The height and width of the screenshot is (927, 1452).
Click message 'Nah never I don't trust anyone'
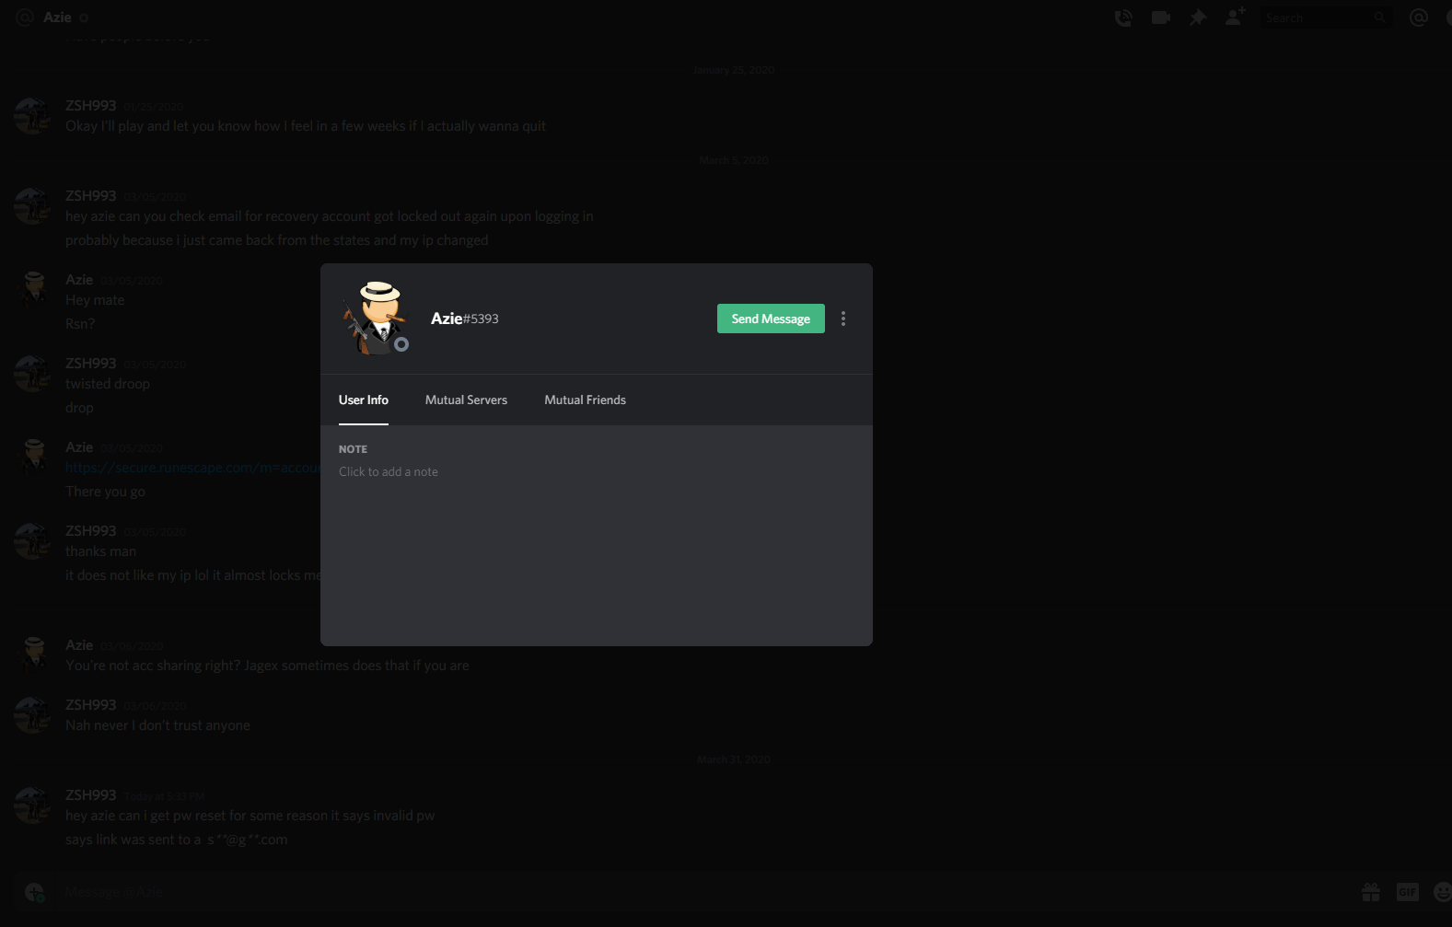[157, 725]
